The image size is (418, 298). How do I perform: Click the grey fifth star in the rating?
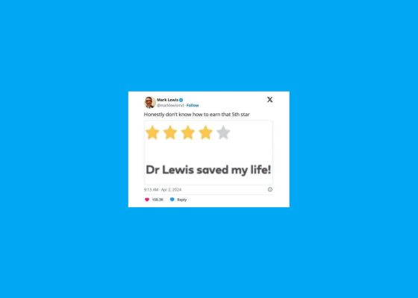click(x=223, y=133)
